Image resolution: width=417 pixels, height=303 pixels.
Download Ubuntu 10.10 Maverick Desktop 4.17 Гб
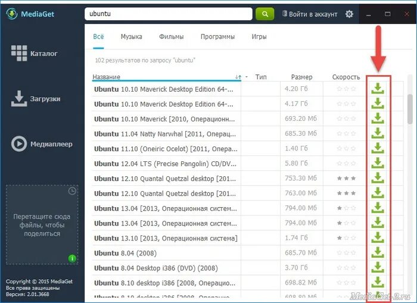(x=378, y=104)
